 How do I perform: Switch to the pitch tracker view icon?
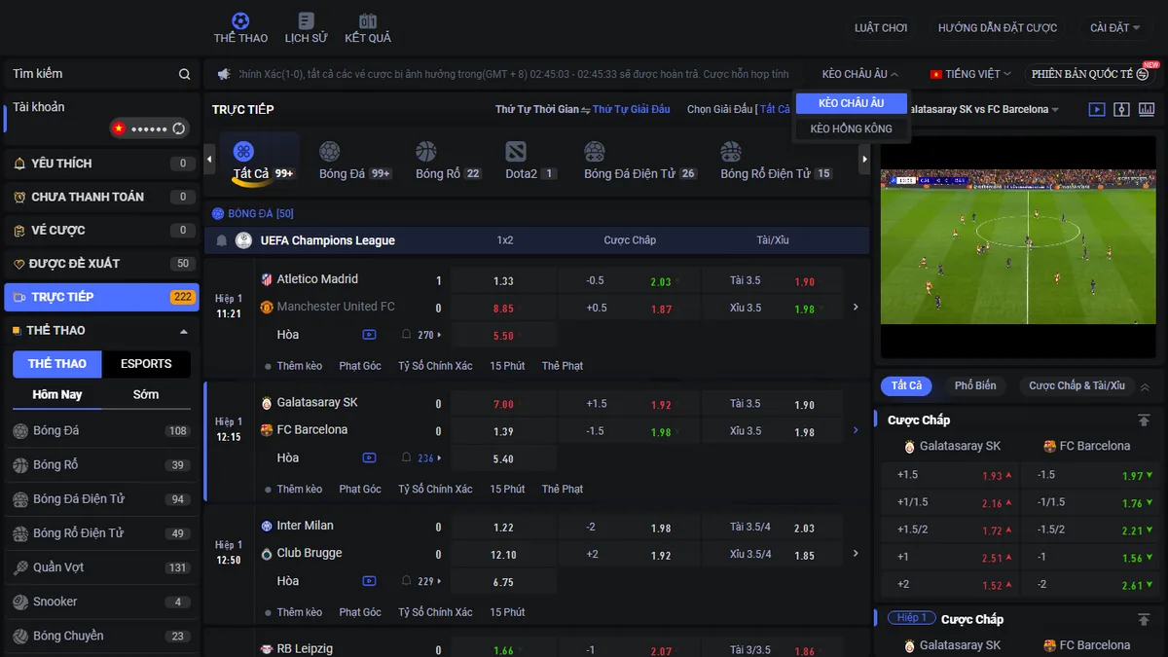point(1121,109)
